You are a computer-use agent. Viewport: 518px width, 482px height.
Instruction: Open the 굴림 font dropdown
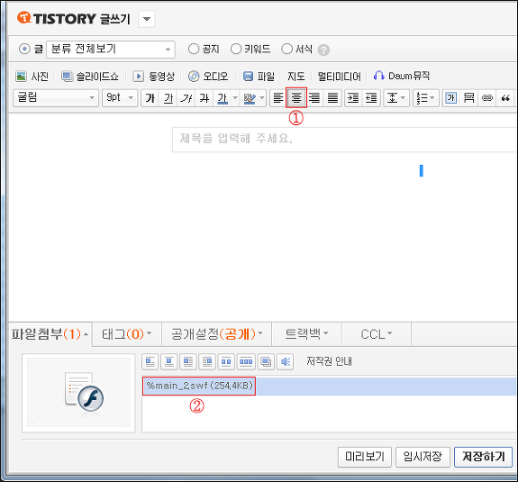[x=56, y=98]
